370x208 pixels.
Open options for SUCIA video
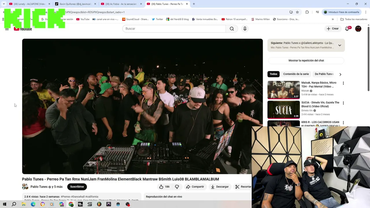(x=343, y=103)
